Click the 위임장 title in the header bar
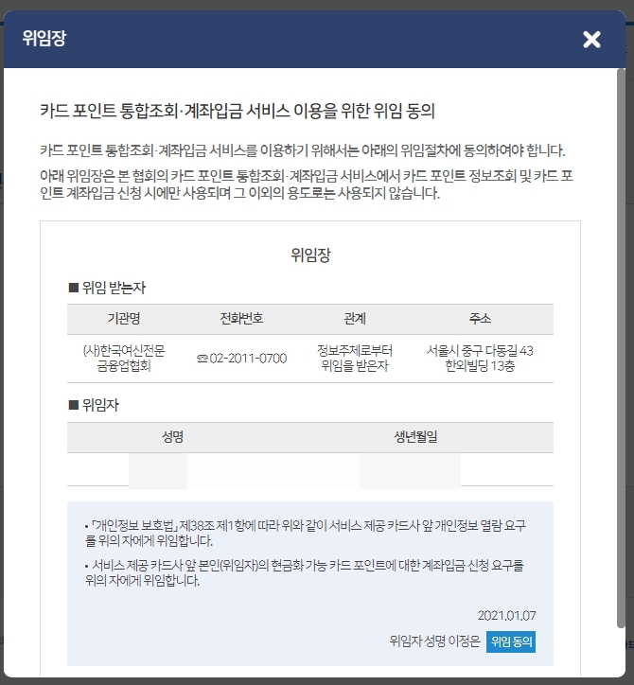 [x=44, y=38]
